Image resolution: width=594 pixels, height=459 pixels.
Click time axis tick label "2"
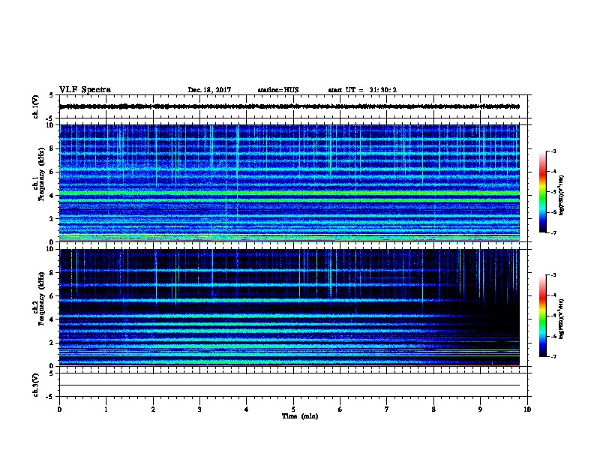point(153,409)
